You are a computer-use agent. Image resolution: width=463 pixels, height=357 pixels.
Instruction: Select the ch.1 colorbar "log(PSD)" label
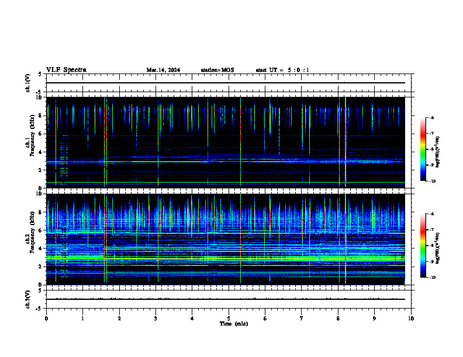tap(437, 152)
